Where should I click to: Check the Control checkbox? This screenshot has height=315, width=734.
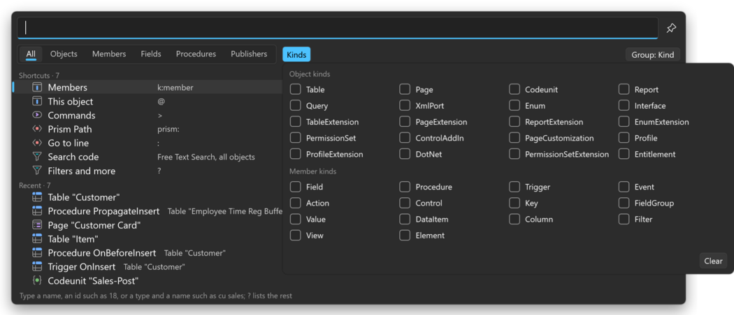(x=405, y=203)
